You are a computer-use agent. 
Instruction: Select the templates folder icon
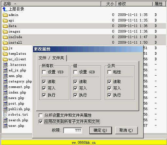click(5, 54)
